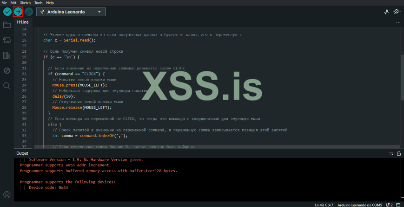The image size is (404, 207).
Task: Click the editor vertical scrollbar thumb
Action: pyautogui.click(x=402, y=77)
